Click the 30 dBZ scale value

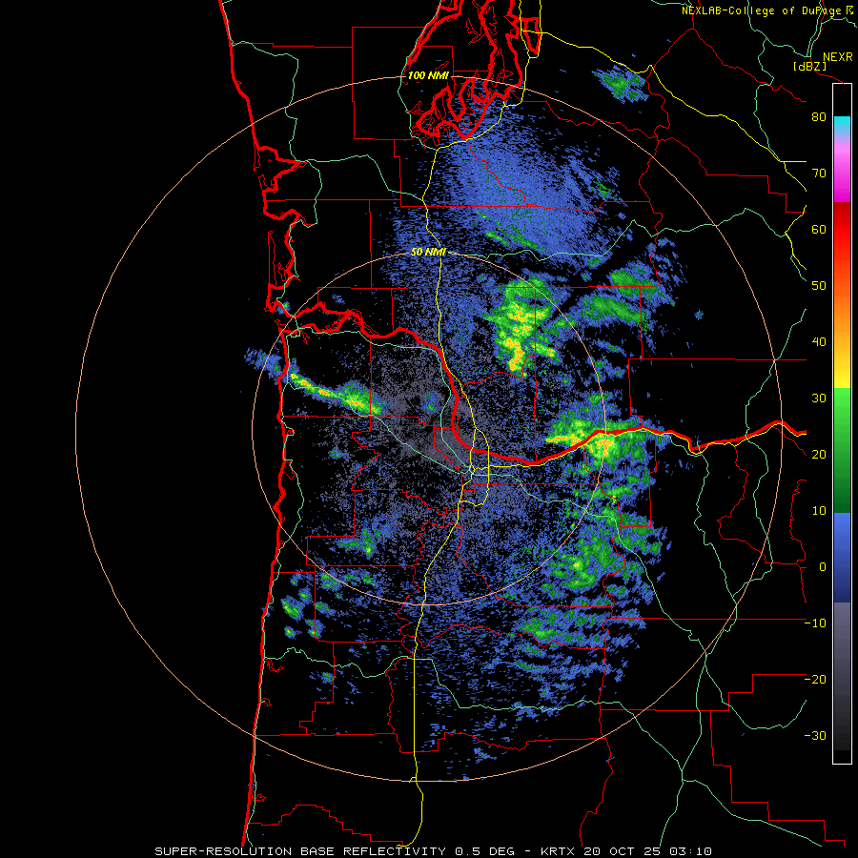[819, 398]
